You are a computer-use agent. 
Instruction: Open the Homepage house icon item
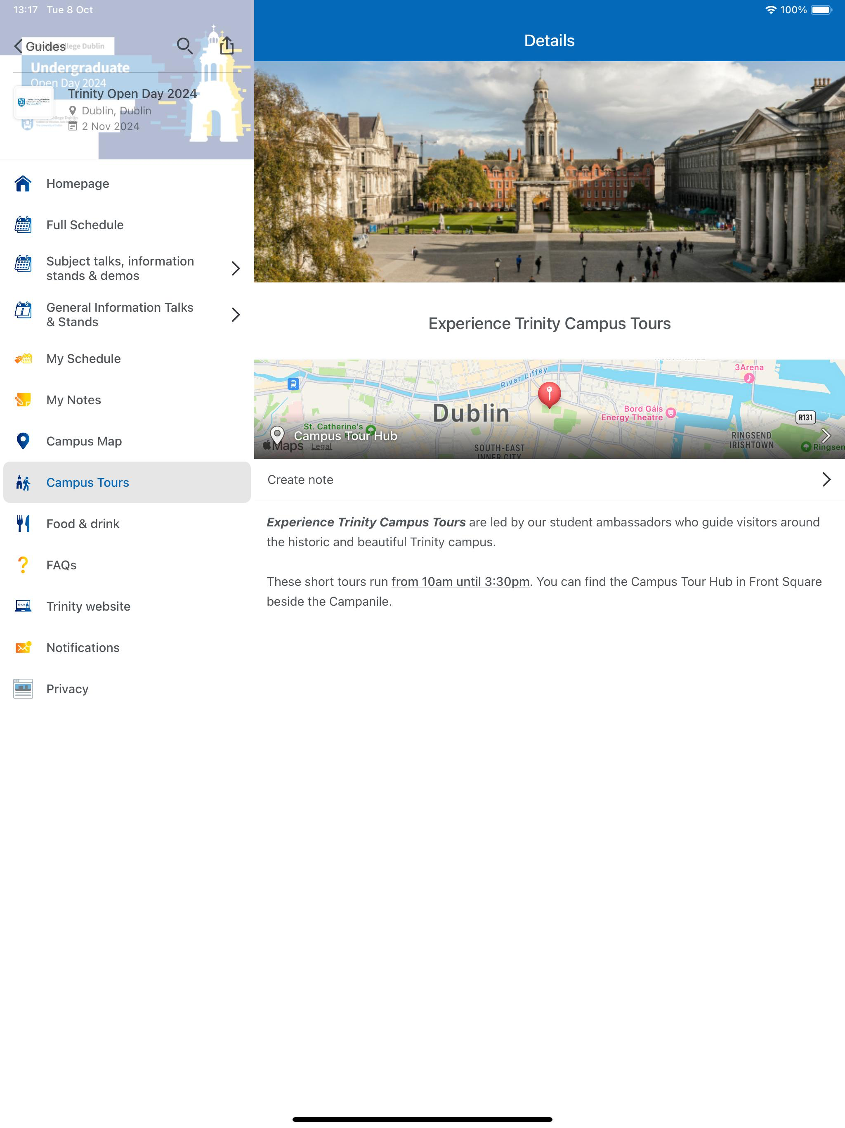tap(23, 184)
